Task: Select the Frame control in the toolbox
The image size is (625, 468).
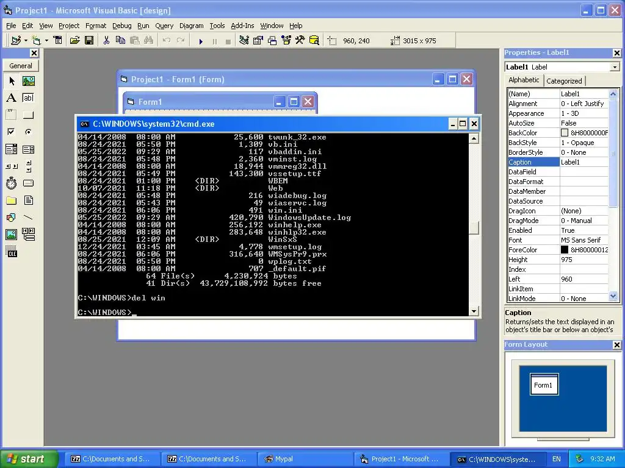Action: click(x=12, y=115)
